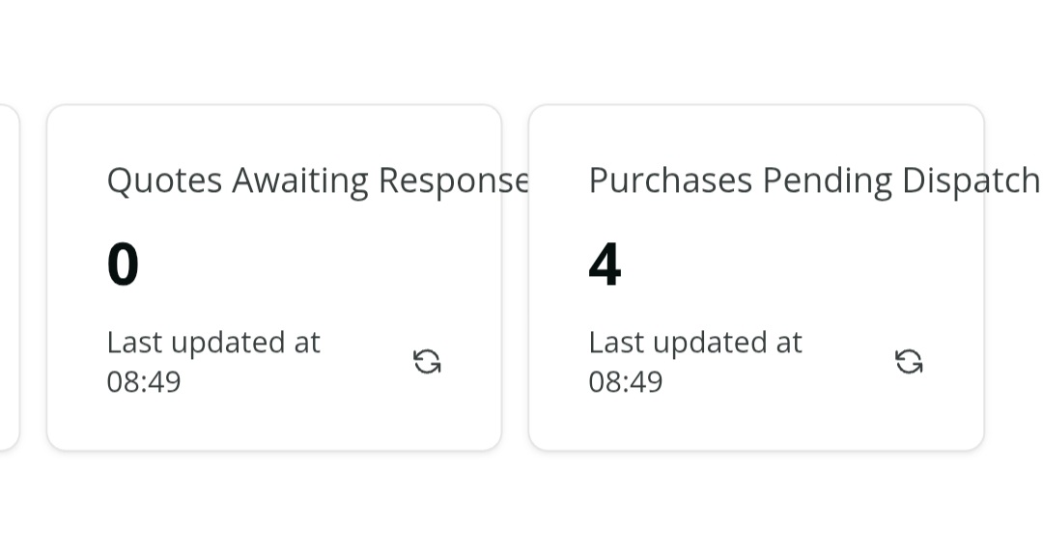Click the word "Purchases" in the card title
The height and width of the screenshot is (555, 1043).
(x=670, y=180)
